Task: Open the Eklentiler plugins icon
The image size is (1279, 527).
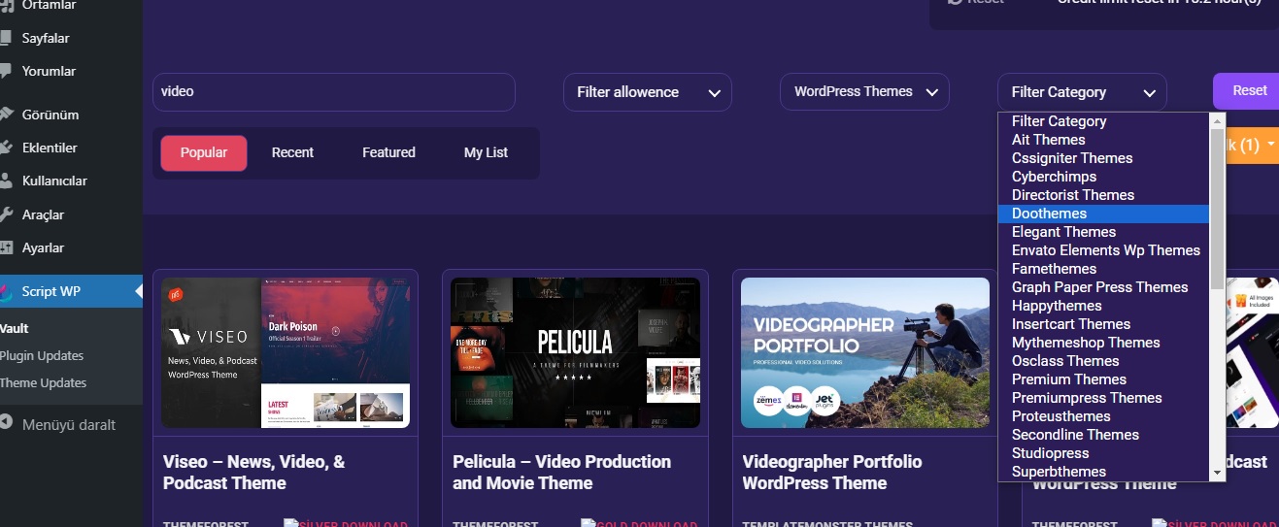Action: pyautogui.click(x=5, y=148)
